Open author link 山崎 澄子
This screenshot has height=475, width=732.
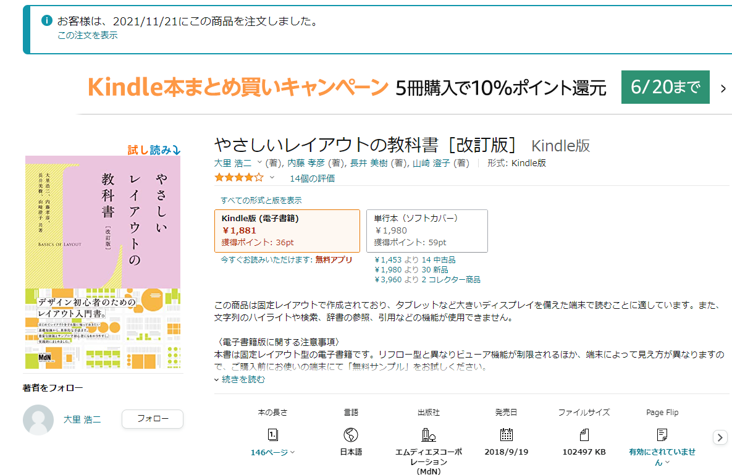click(x=431, y=163)
